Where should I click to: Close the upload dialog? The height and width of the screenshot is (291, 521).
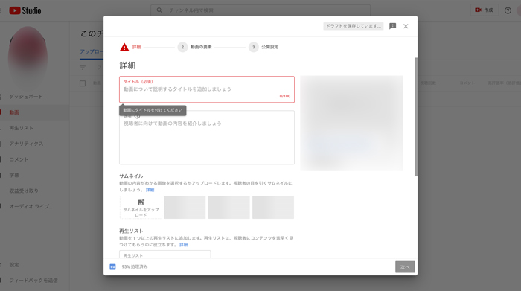pos(406,26)
